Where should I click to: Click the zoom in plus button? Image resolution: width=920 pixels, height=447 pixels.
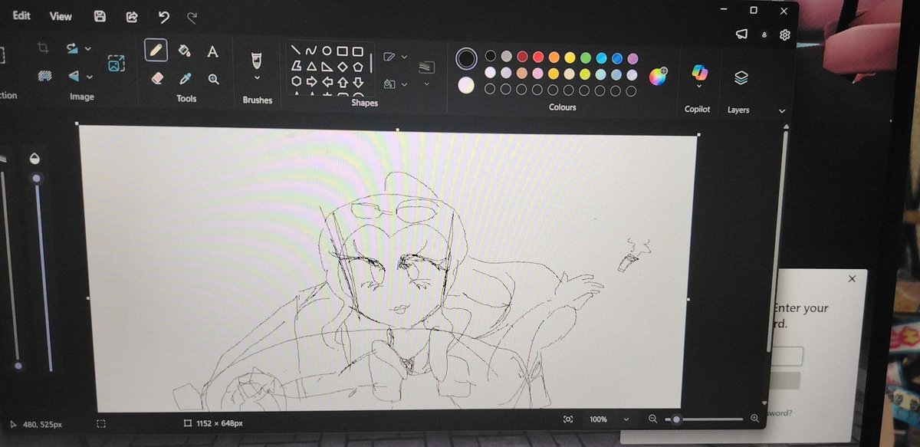[x=754, y=419]
